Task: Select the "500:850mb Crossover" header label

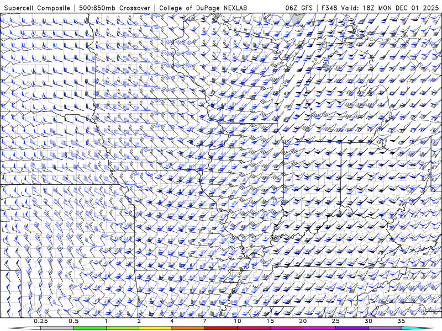Action: point(115,8)
